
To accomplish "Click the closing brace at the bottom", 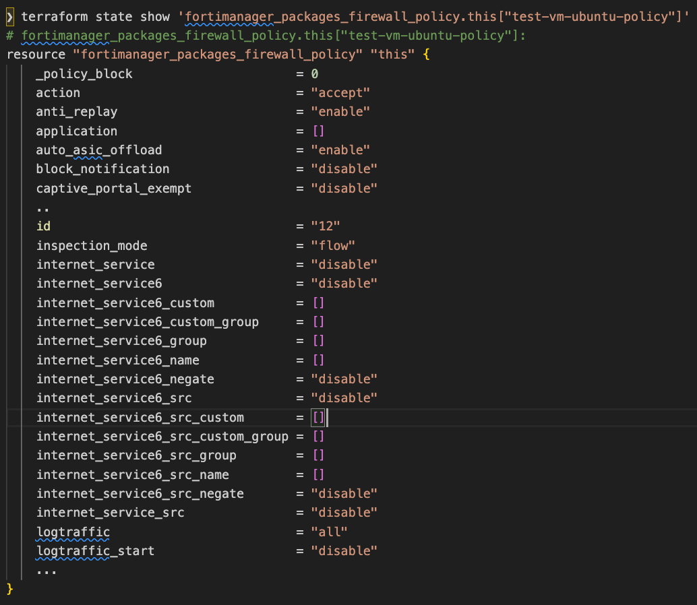I will click(9, 587).
